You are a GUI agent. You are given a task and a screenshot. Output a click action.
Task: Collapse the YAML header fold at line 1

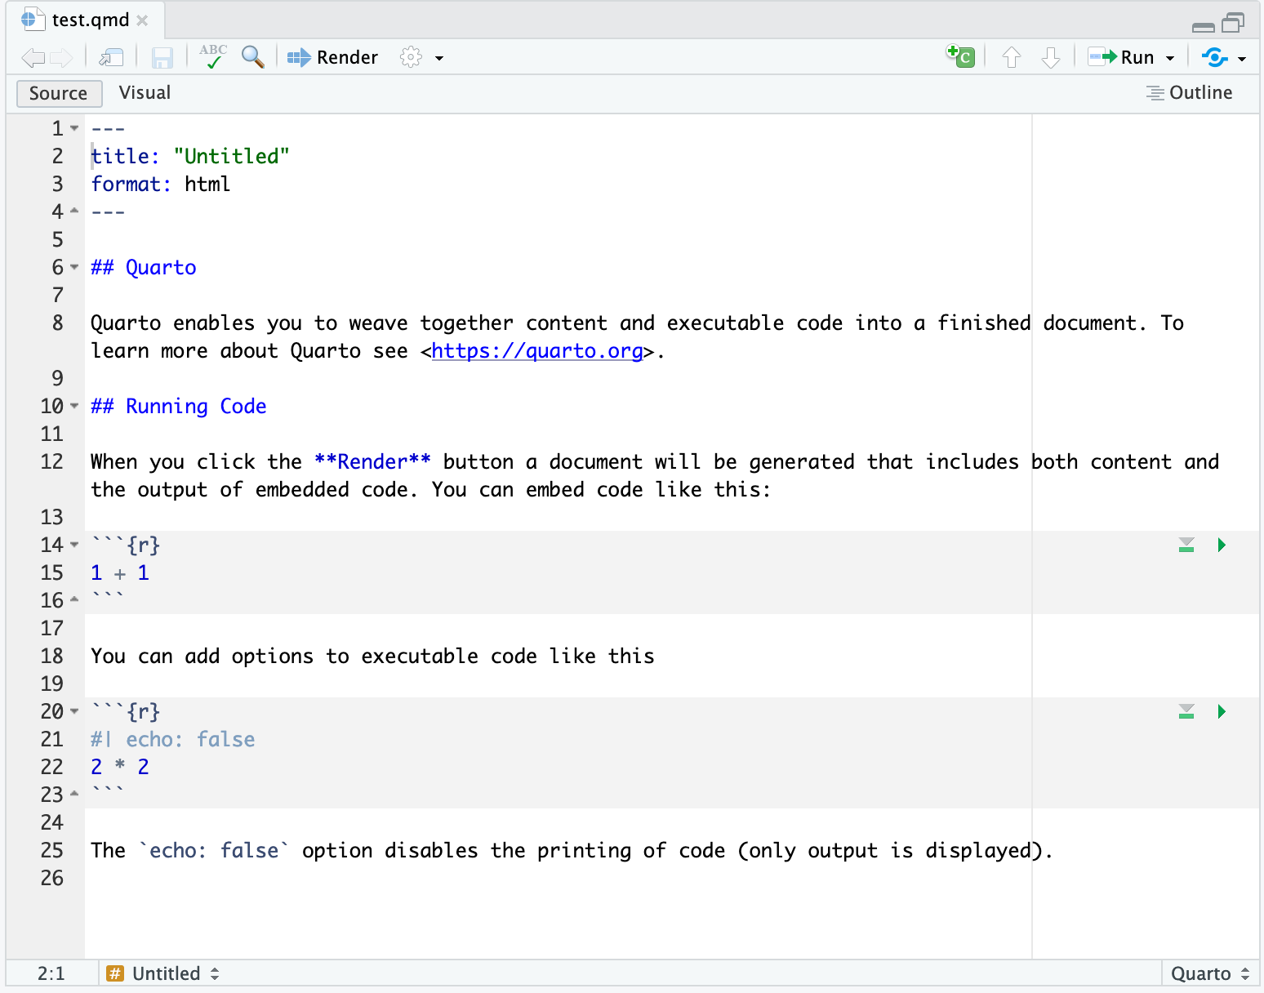(74, 128)
